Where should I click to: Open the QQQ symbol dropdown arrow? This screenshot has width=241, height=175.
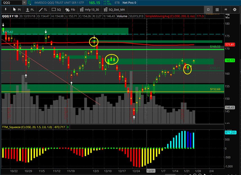pos(24,3)
